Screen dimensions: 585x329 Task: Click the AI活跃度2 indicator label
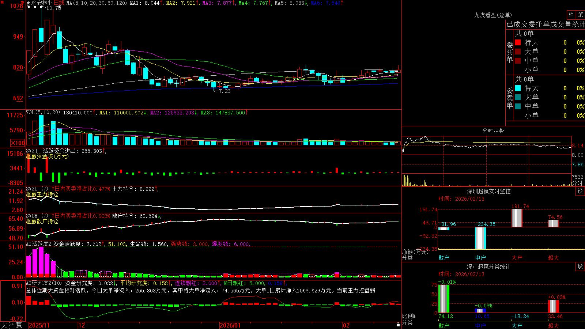(39, 244)
